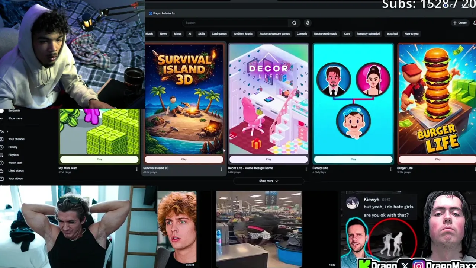Expand Show more below the games row
The image size is (476, 268).
[268, 181]
